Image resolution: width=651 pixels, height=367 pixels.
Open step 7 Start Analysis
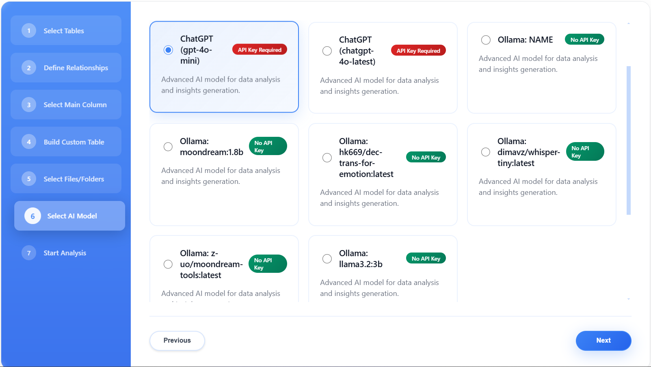click(66, 253)
